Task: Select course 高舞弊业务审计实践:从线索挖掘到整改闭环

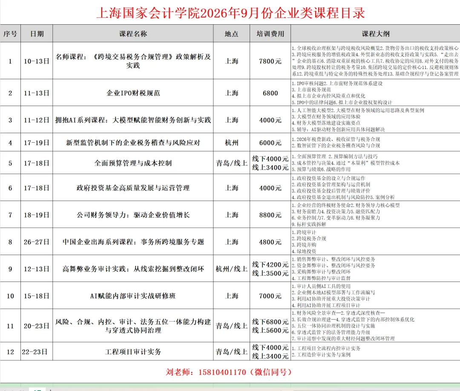Action: pyautogui.click(x=133, y=269)
